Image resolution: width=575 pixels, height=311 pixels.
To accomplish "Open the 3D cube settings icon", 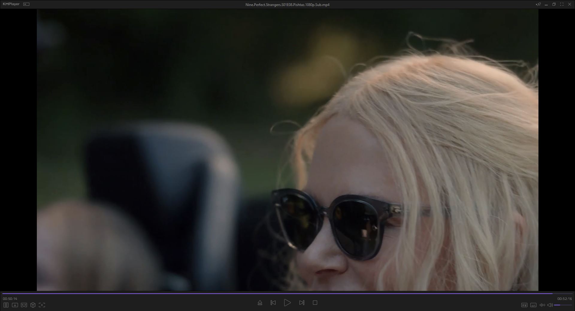I will point(33,305).
